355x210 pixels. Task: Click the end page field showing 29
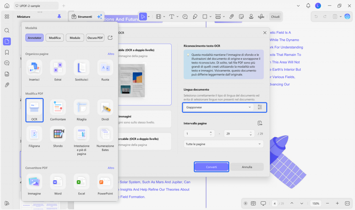click(x=239, y=134)
